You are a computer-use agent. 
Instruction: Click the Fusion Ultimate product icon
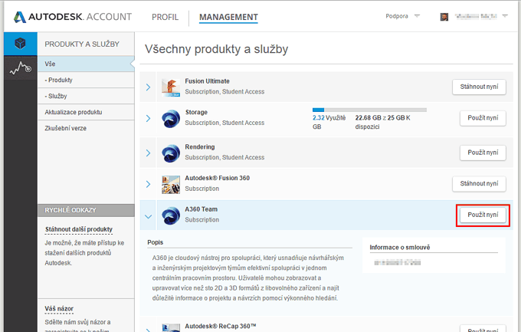point(171,87)
